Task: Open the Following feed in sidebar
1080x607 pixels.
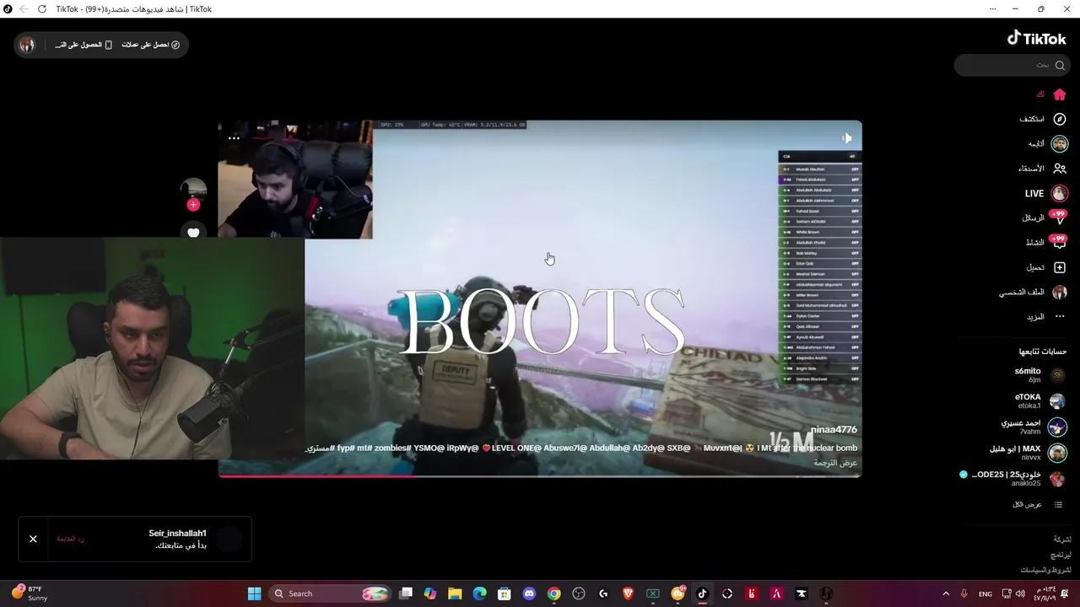Action: tap(1060, 144)
